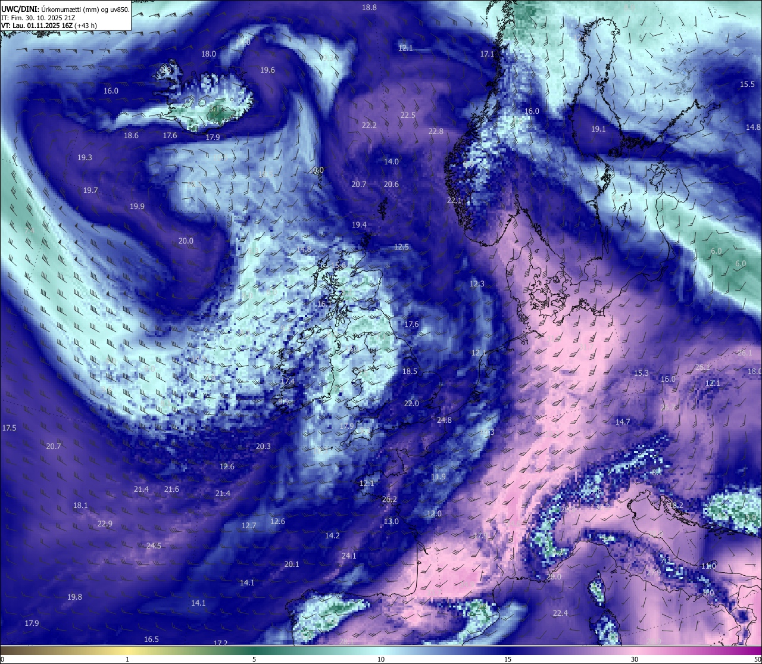Click the colorbar tick label '0'
This screenshot has width=762, height=664.
click(x=2, y=659)
